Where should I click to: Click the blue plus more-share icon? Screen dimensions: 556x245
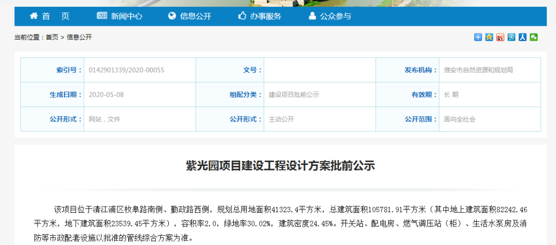[478, 37]
